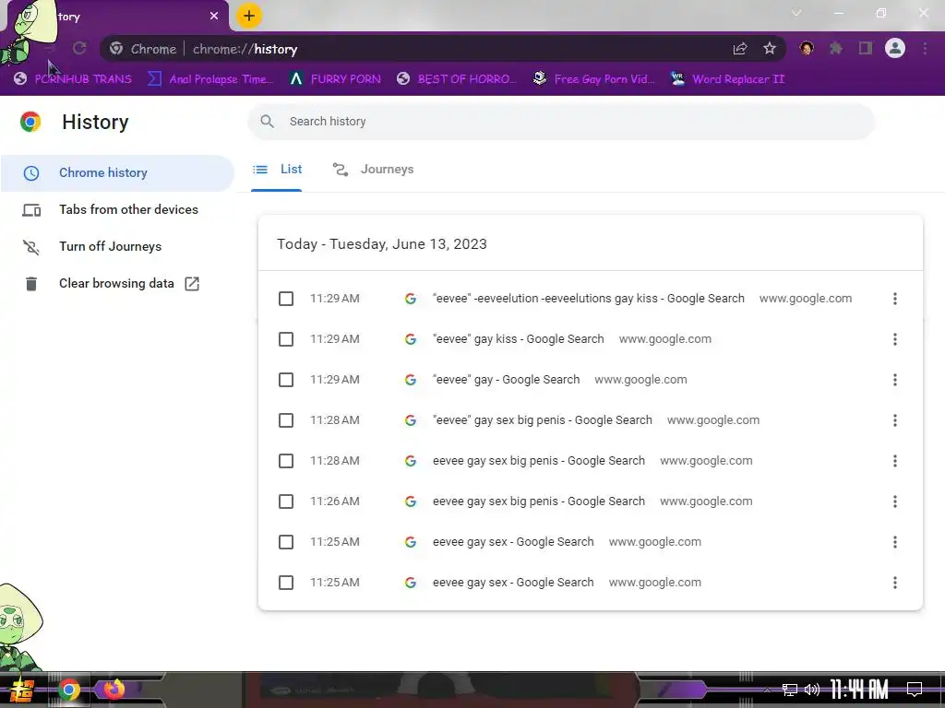
Task: Open the Word Replacer II bookmark
Action: pos(727,79)
